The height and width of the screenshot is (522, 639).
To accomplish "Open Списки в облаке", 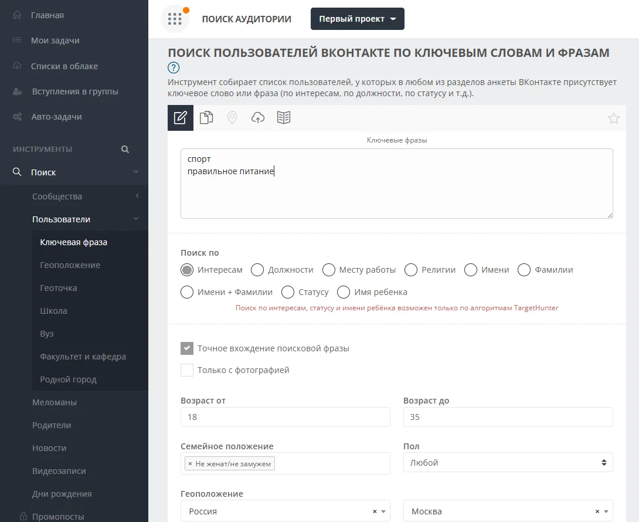I will 64,66.
